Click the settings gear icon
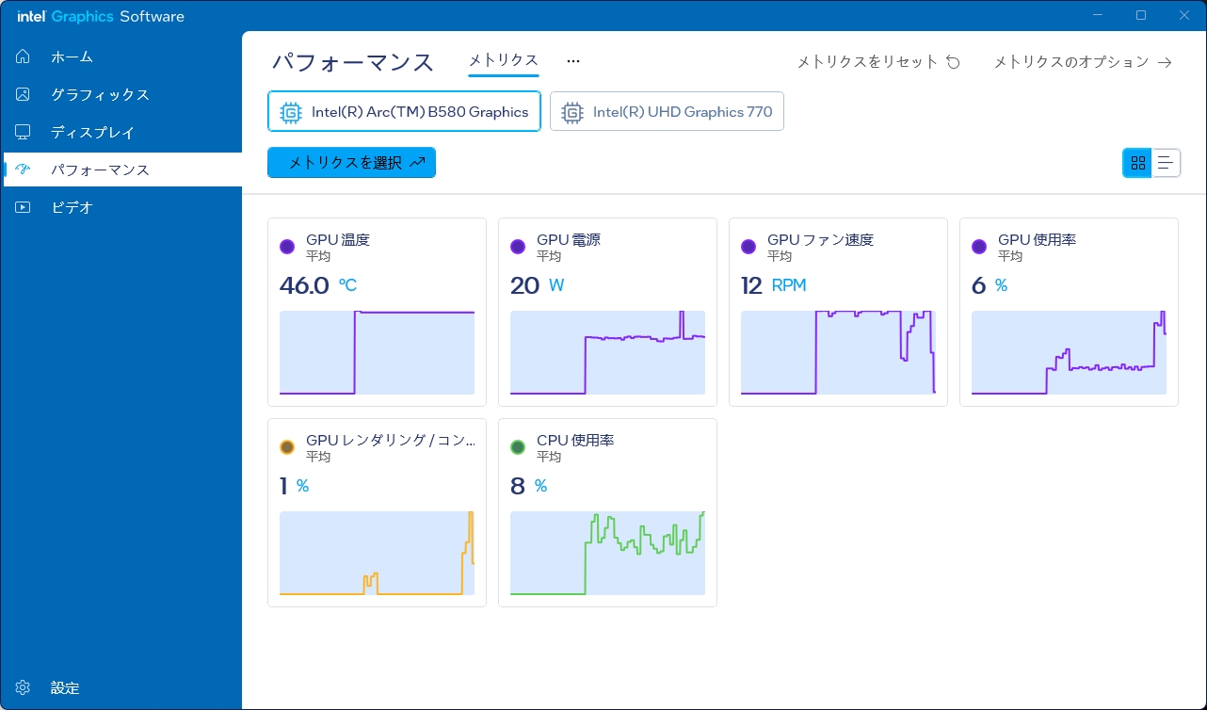Viewport: 1207px width, 710px height. [x=24, y=687]
